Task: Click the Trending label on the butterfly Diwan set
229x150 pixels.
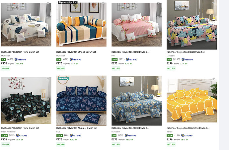Action: (x=63, y=78)
